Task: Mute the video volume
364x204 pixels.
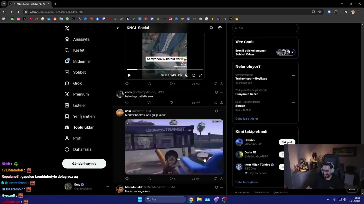Action: click(180, 75)
